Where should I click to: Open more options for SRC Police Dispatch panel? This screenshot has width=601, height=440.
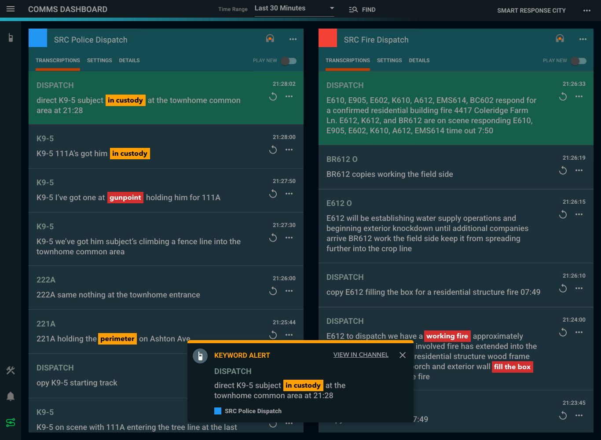click(293, 39)
